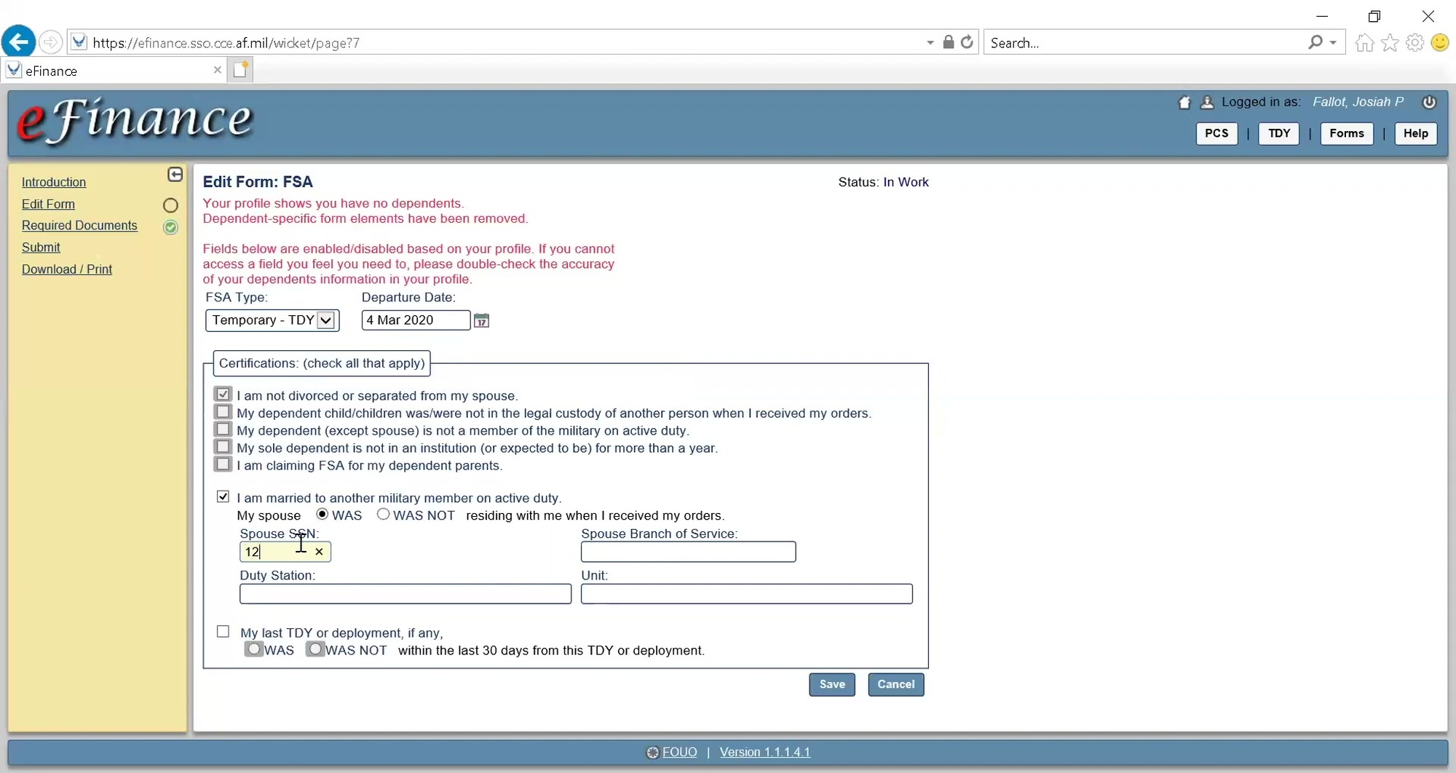Open Favorites with the star icon
This screenshot has height=773, width=1456.
tap(1390, 43)
